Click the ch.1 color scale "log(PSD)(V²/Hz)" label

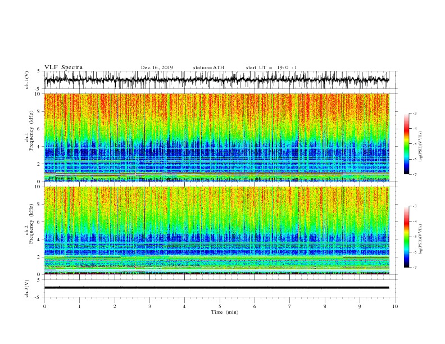click(x=421, y=147)
